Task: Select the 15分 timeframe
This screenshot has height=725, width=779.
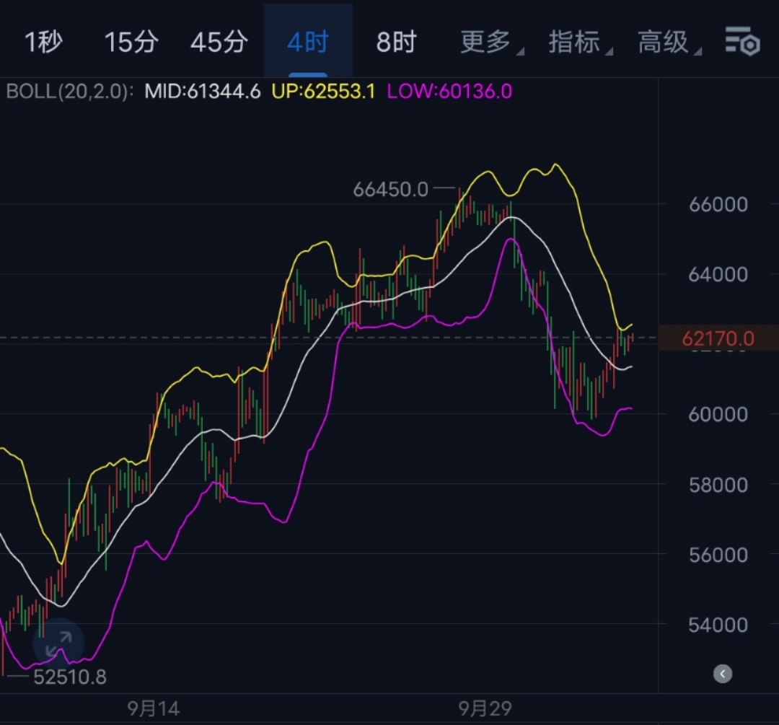Action: (131, 43)
